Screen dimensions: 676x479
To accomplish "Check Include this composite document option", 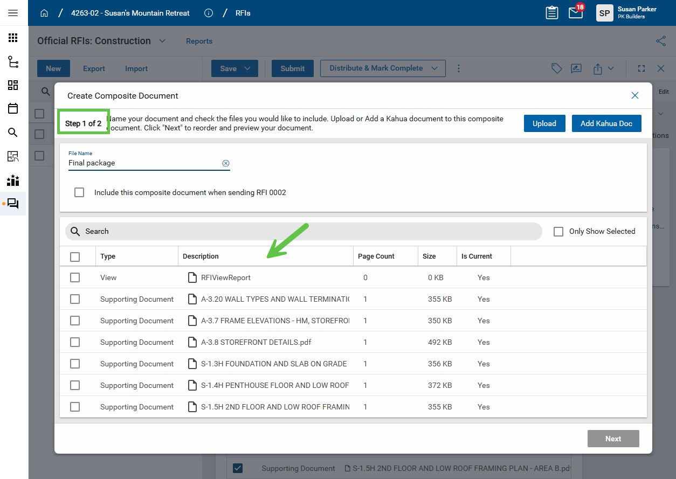I will (79, 192).
